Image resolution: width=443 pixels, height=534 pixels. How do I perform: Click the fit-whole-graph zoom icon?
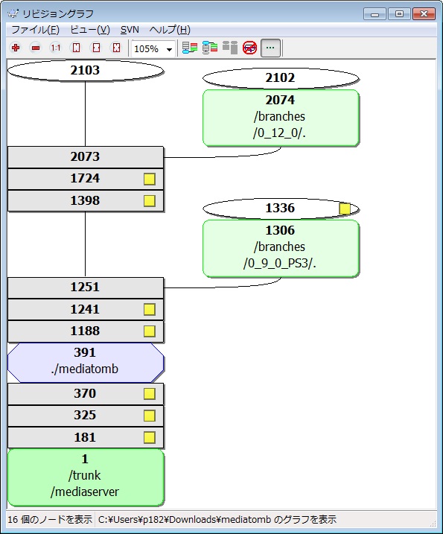(116, 48)
